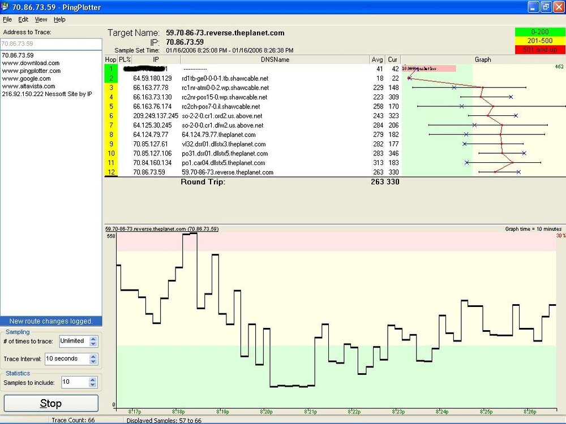Click the DNSName column header
Viewport: 566px width, 424px height.
[x=275, y=59]
